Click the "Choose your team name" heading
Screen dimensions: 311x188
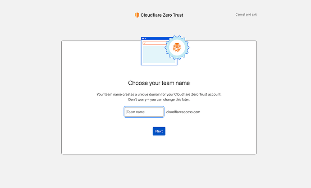159,83
